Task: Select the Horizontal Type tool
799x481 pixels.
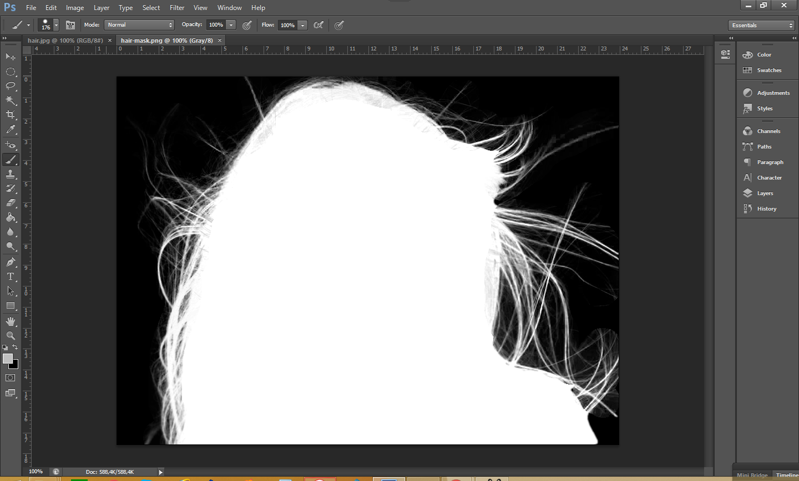Action: click(11, 277)
